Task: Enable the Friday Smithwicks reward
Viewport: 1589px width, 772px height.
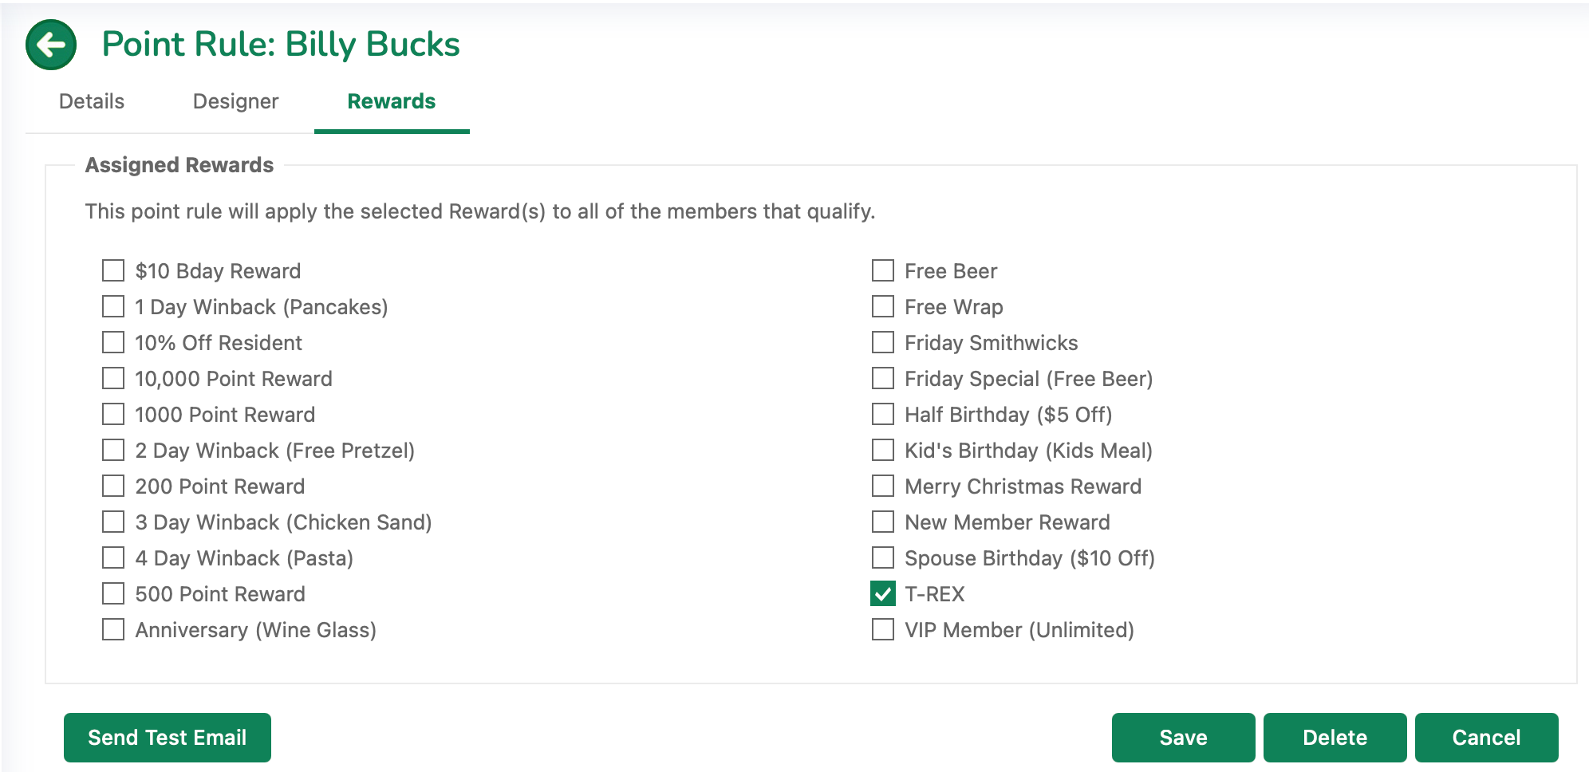Action: tap(883, 342)
